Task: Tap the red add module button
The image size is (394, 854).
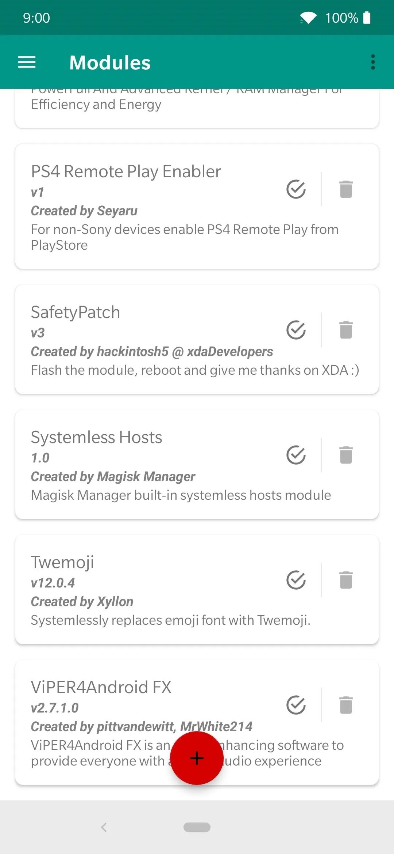Action: (197, 758)
